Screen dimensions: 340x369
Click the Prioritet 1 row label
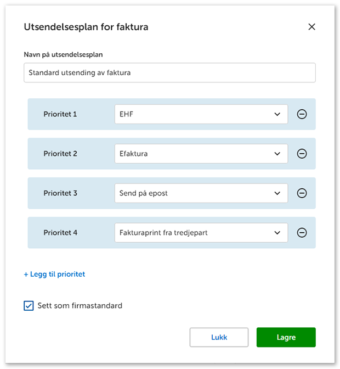click(x=60, y=114)
